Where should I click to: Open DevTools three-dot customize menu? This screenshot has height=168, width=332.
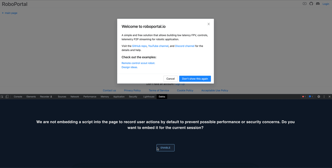tap(324, 97)
